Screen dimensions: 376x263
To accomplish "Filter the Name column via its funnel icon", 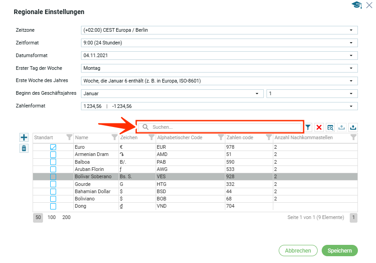I will [114, 137].
